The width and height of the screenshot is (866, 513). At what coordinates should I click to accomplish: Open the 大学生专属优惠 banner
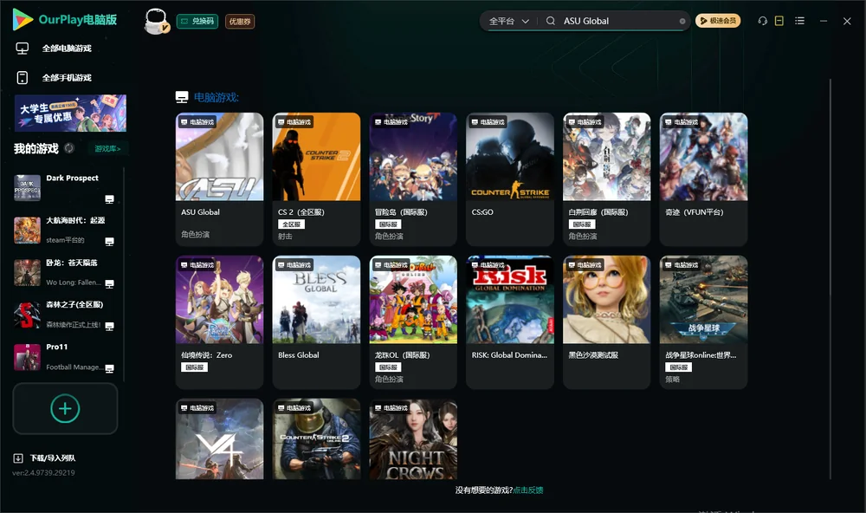tap(71, 113)
